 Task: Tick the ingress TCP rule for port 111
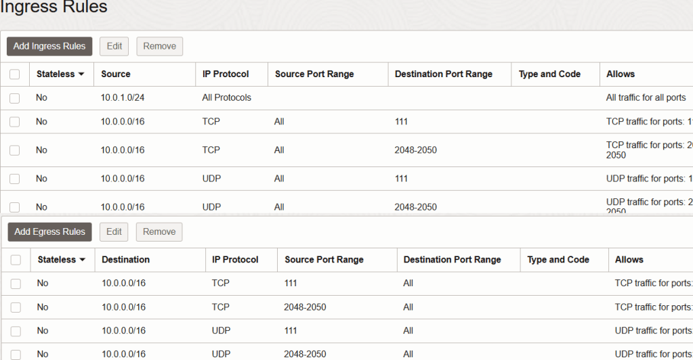coord(15,122)
